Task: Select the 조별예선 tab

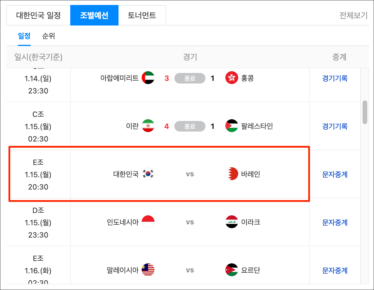Action: tap(94, 15)
